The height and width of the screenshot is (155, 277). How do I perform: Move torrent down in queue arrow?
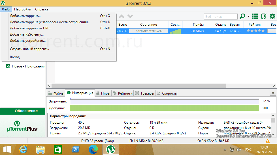click(130, 16)
